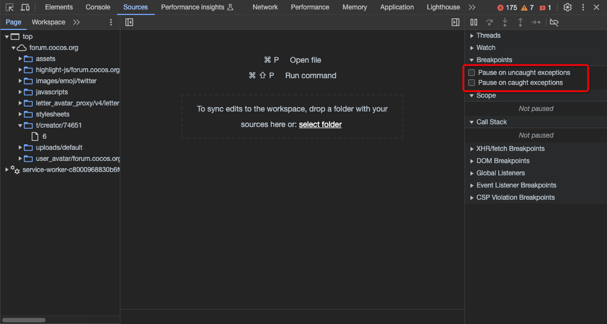Open the Application tab
The image size is (607, 324).
pos(397,7)
